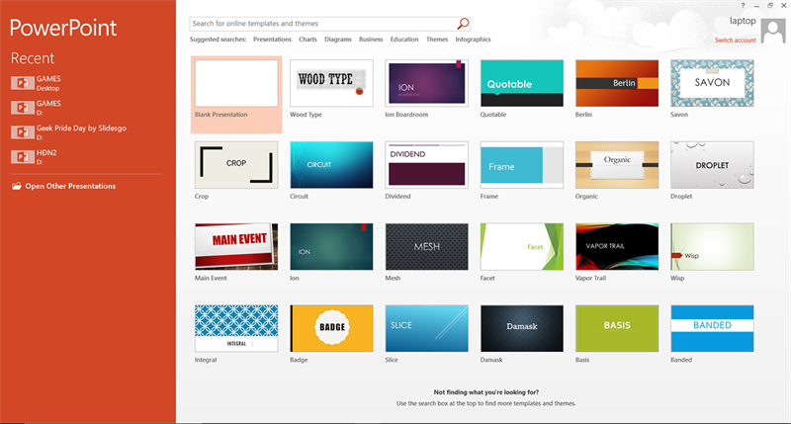This screenshot has width=791, height=424.
Task: Choose the Blank Presentation template
Action: (x=236, y=94)
